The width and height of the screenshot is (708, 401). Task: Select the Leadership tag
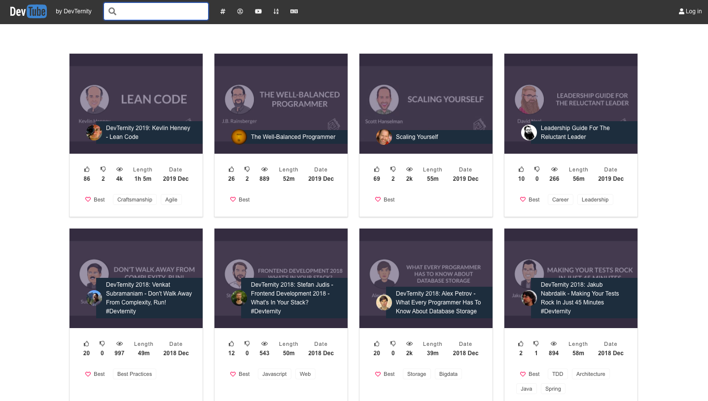click(x=595, y=200)
